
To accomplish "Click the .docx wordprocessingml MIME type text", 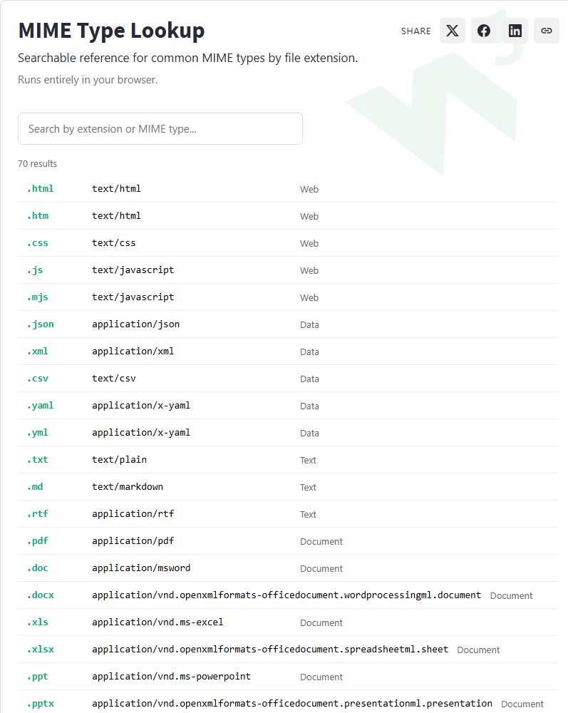I will 286,595.
